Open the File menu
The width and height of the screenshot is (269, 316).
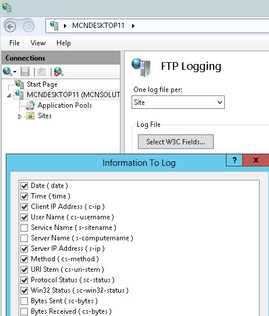tap(15, 43)
